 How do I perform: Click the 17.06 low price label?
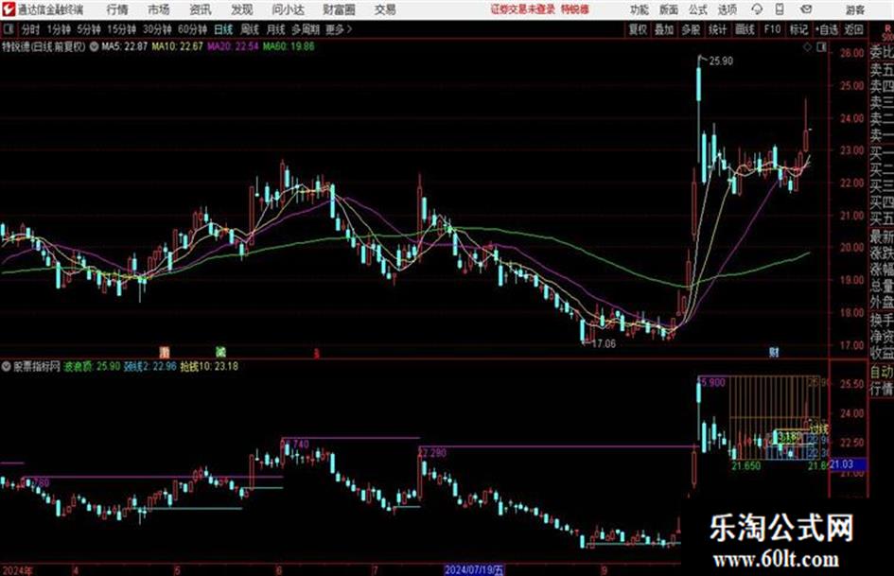coord(604,344)
